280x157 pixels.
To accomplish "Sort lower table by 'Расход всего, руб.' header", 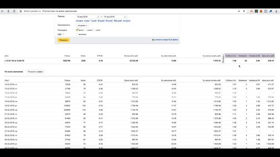I will [131, 80].
